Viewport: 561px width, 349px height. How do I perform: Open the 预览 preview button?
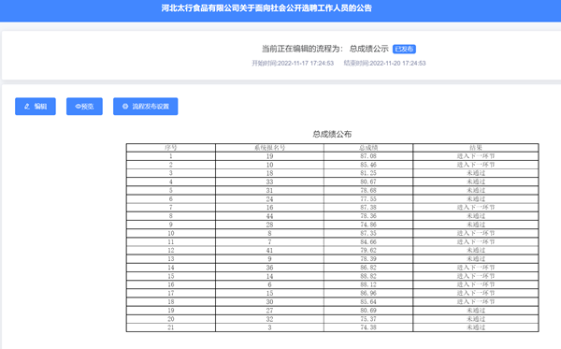tap(84, 107)
